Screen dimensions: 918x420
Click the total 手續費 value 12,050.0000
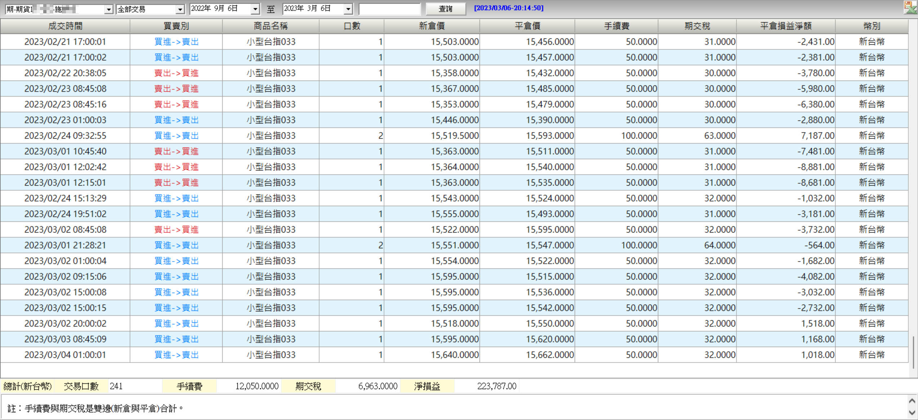(x=257, y=387)
